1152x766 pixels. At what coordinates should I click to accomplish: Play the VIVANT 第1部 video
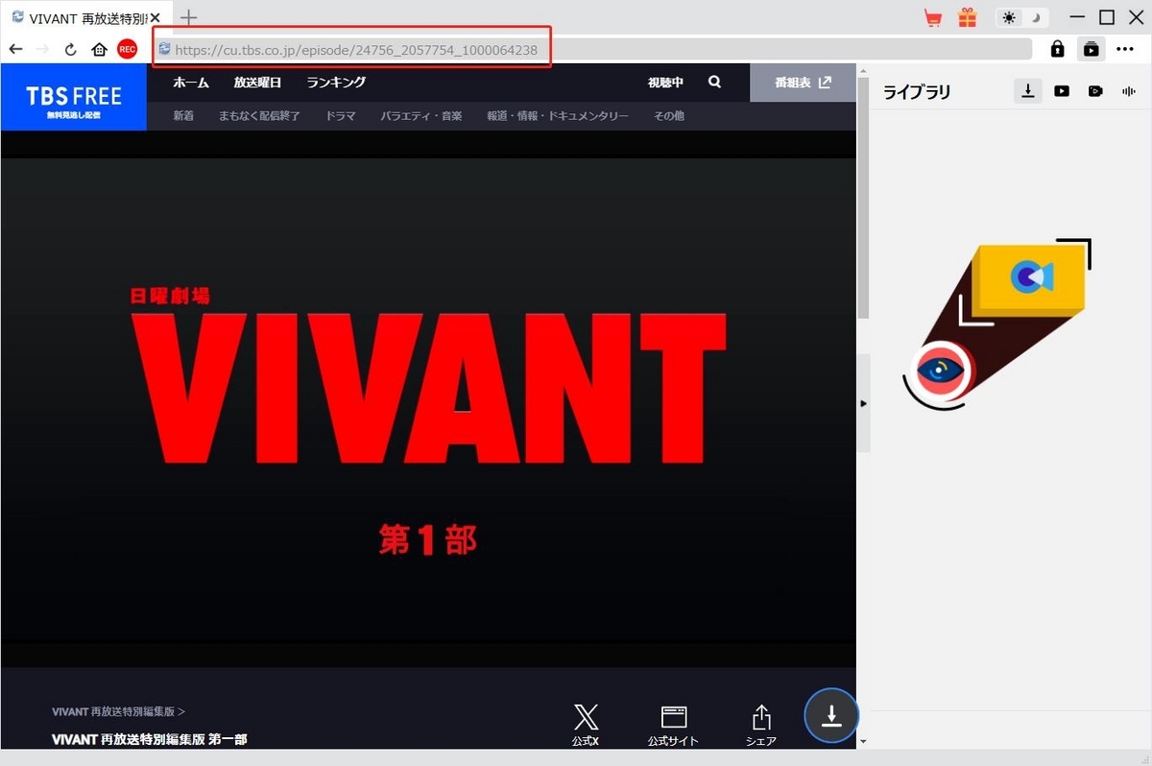tap(428, 400)
